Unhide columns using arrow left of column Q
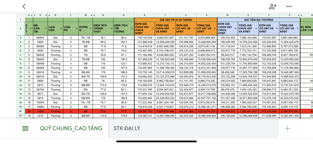The image size is (313, 145). [94, 15]
